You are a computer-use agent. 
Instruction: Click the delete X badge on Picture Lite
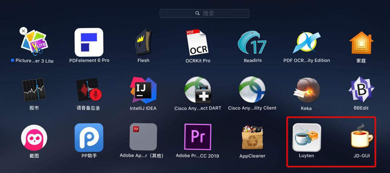pyautogui.click(x=23, y=31)
